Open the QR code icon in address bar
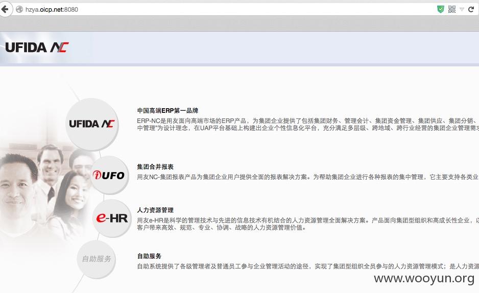The image size is (479, 293). pos(452,10)
